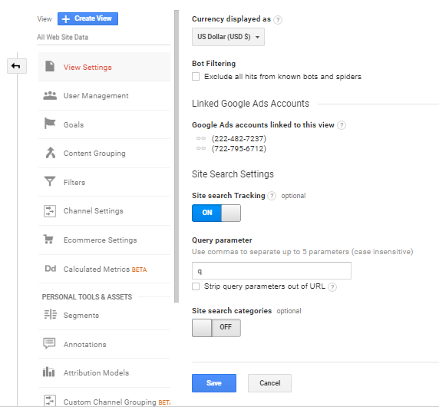Open Annotations menu item
Image resolution: width=439 pixels, height=407 pixels.
[x=104, y=344]
